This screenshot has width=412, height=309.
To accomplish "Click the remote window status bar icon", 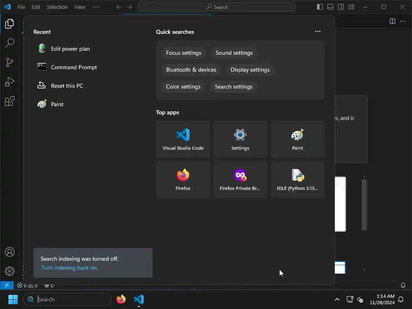I will click(7, 285).
